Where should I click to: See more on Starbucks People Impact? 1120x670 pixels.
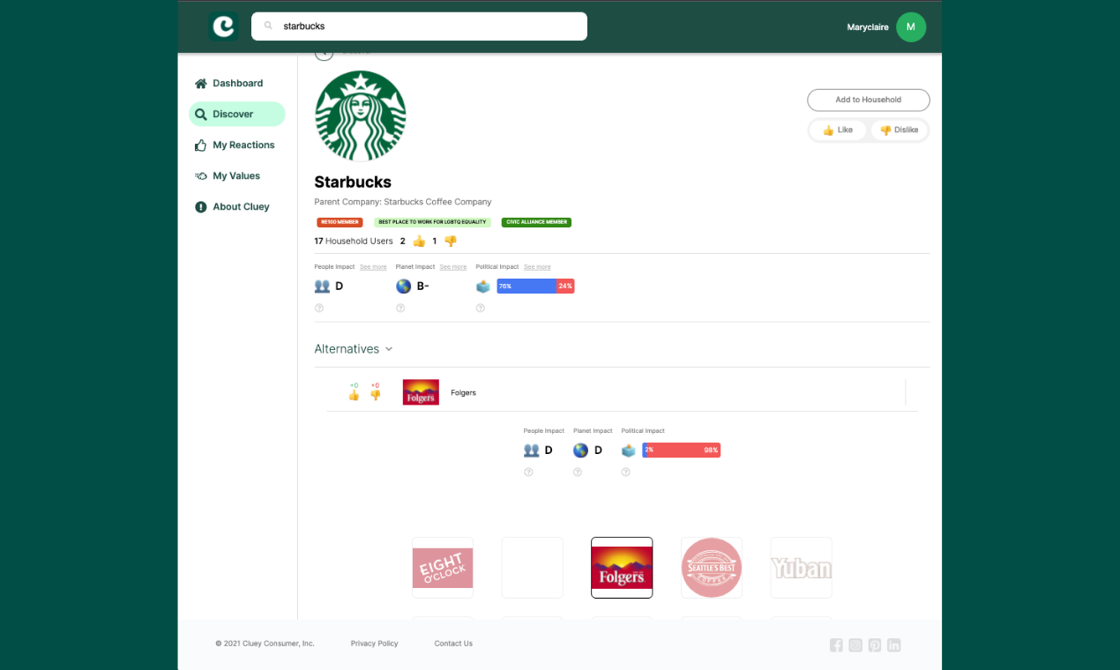click(x=373, y=267)
